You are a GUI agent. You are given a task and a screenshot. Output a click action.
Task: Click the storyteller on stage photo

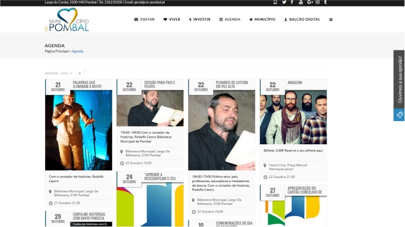[x=78, y=130]
